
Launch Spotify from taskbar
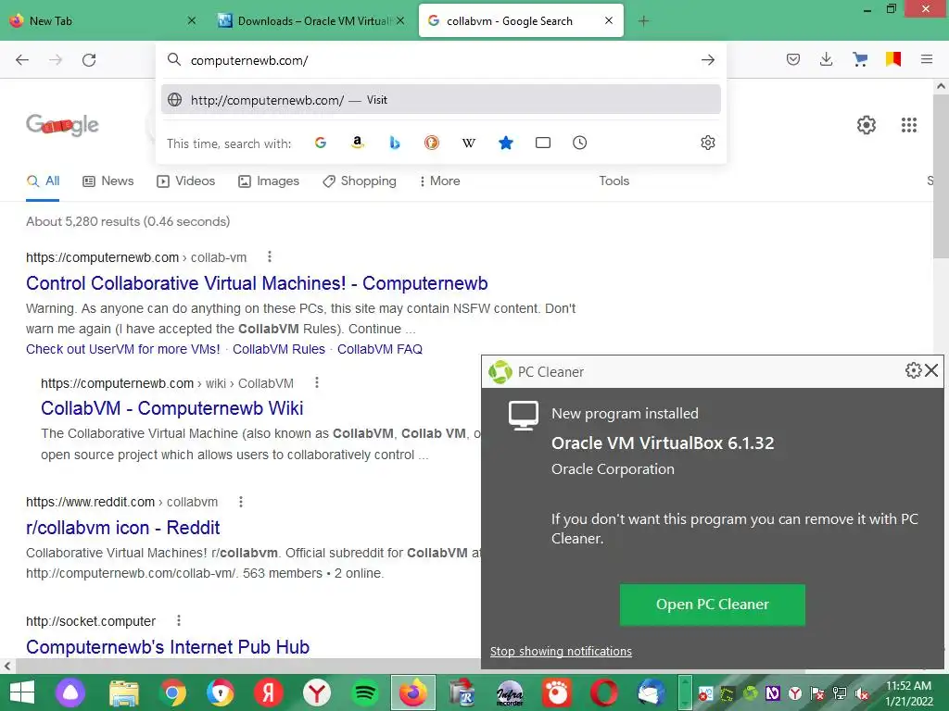pos(365,692)
